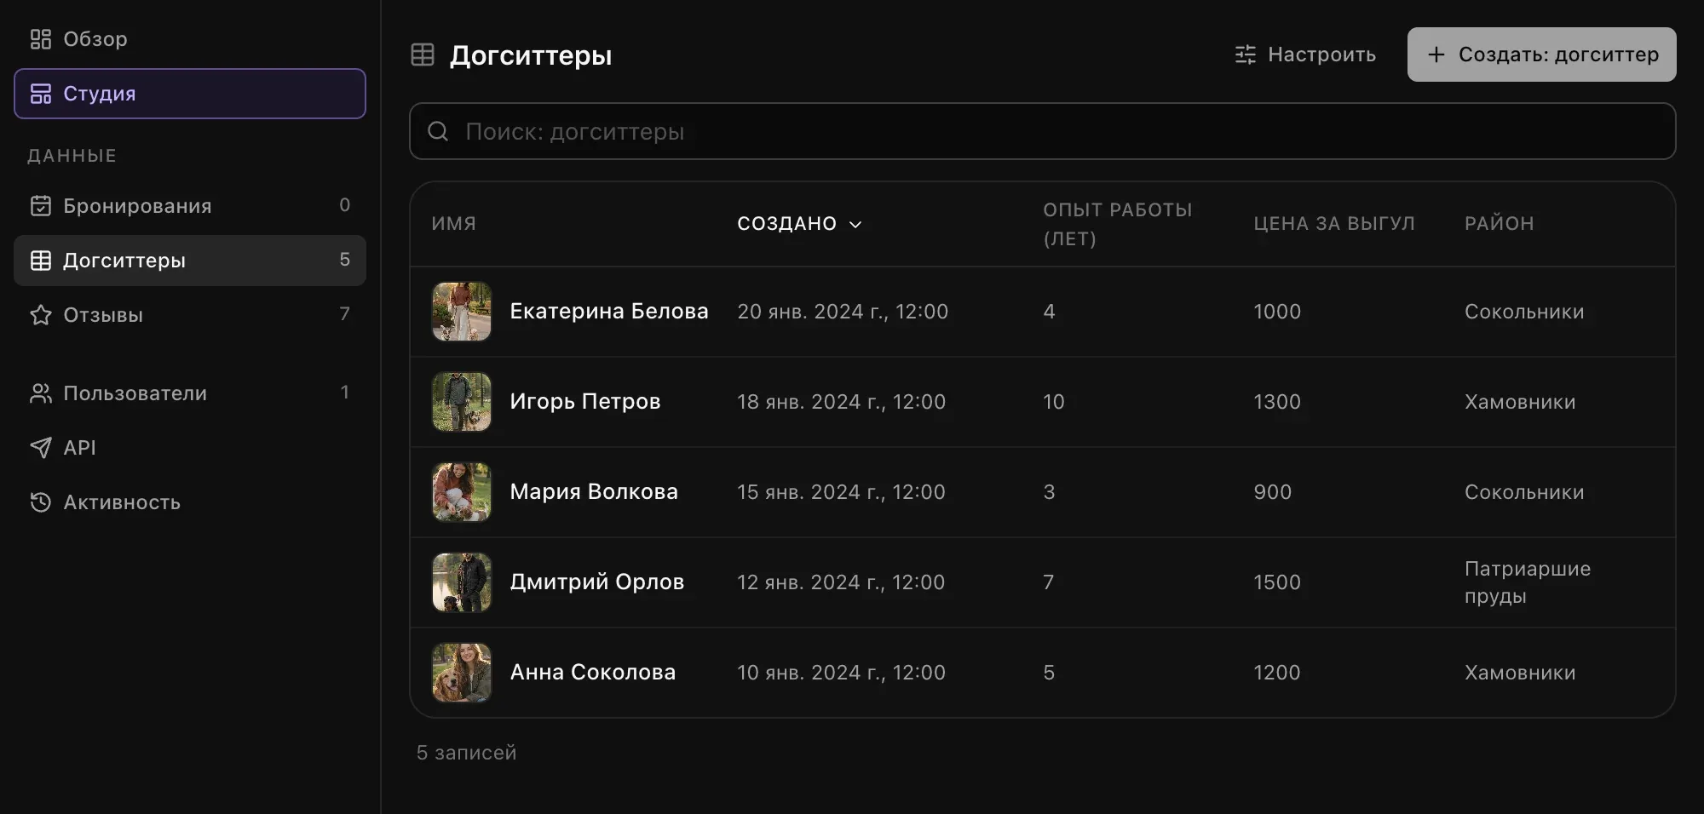Open Игорь Петров's photo thumbnail
The height and width of the screenshot is (814, 1704).
[462, 402]
